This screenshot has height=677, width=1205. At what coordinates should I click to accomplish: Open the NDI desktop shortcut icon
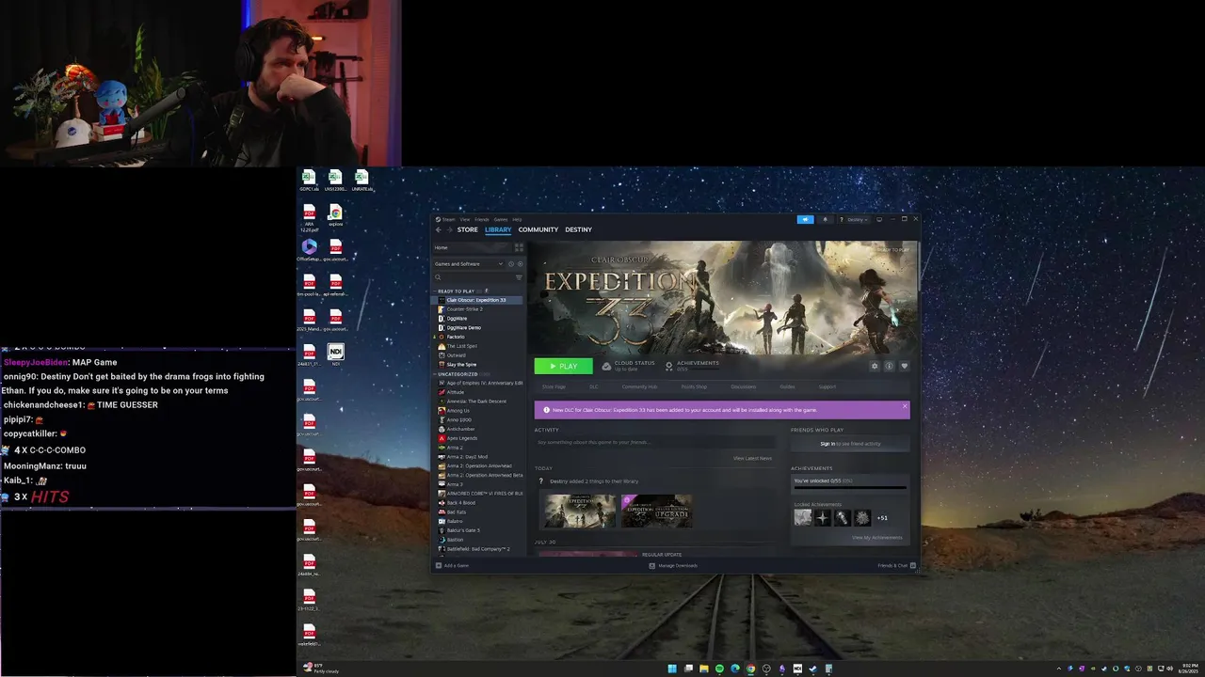tap(336, 352)
